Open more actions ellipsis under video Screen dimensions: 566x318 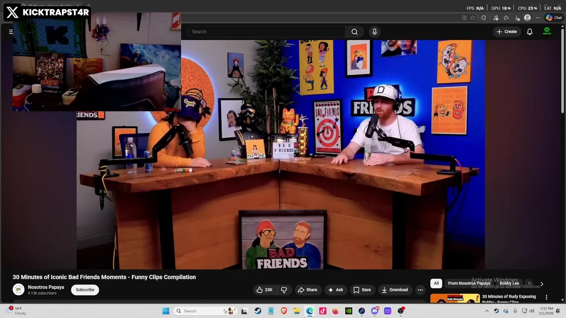point(420,290)
